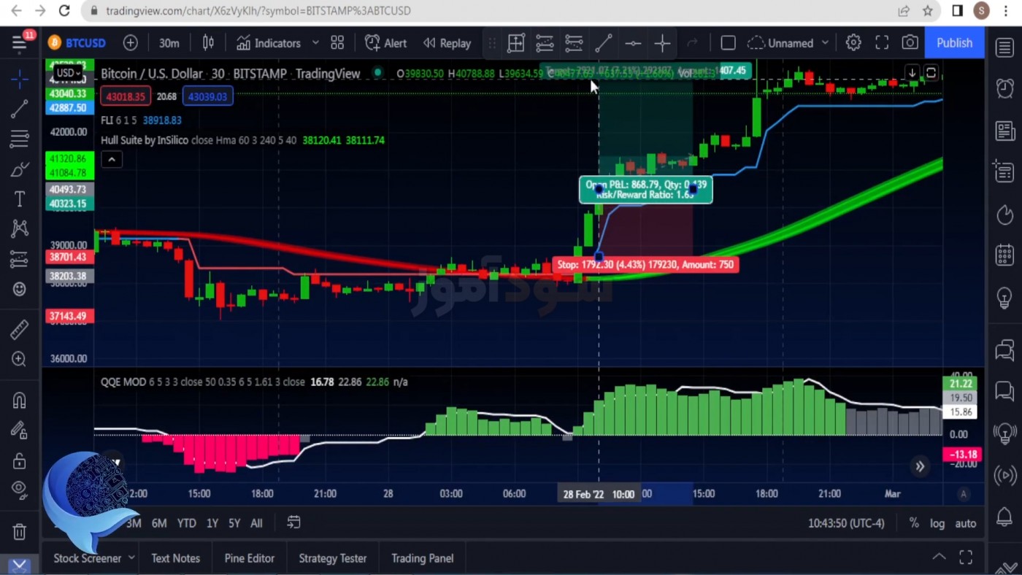Open the economic calendar panel
The image size is (1022, 575).
click(x=1005, y=255)
